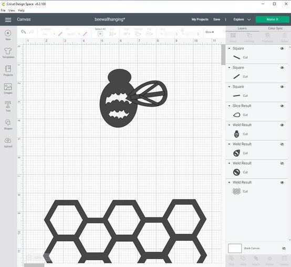The image size is (291, 267).
Task: Open the More dropdown in toolbar
Action: 210,32
